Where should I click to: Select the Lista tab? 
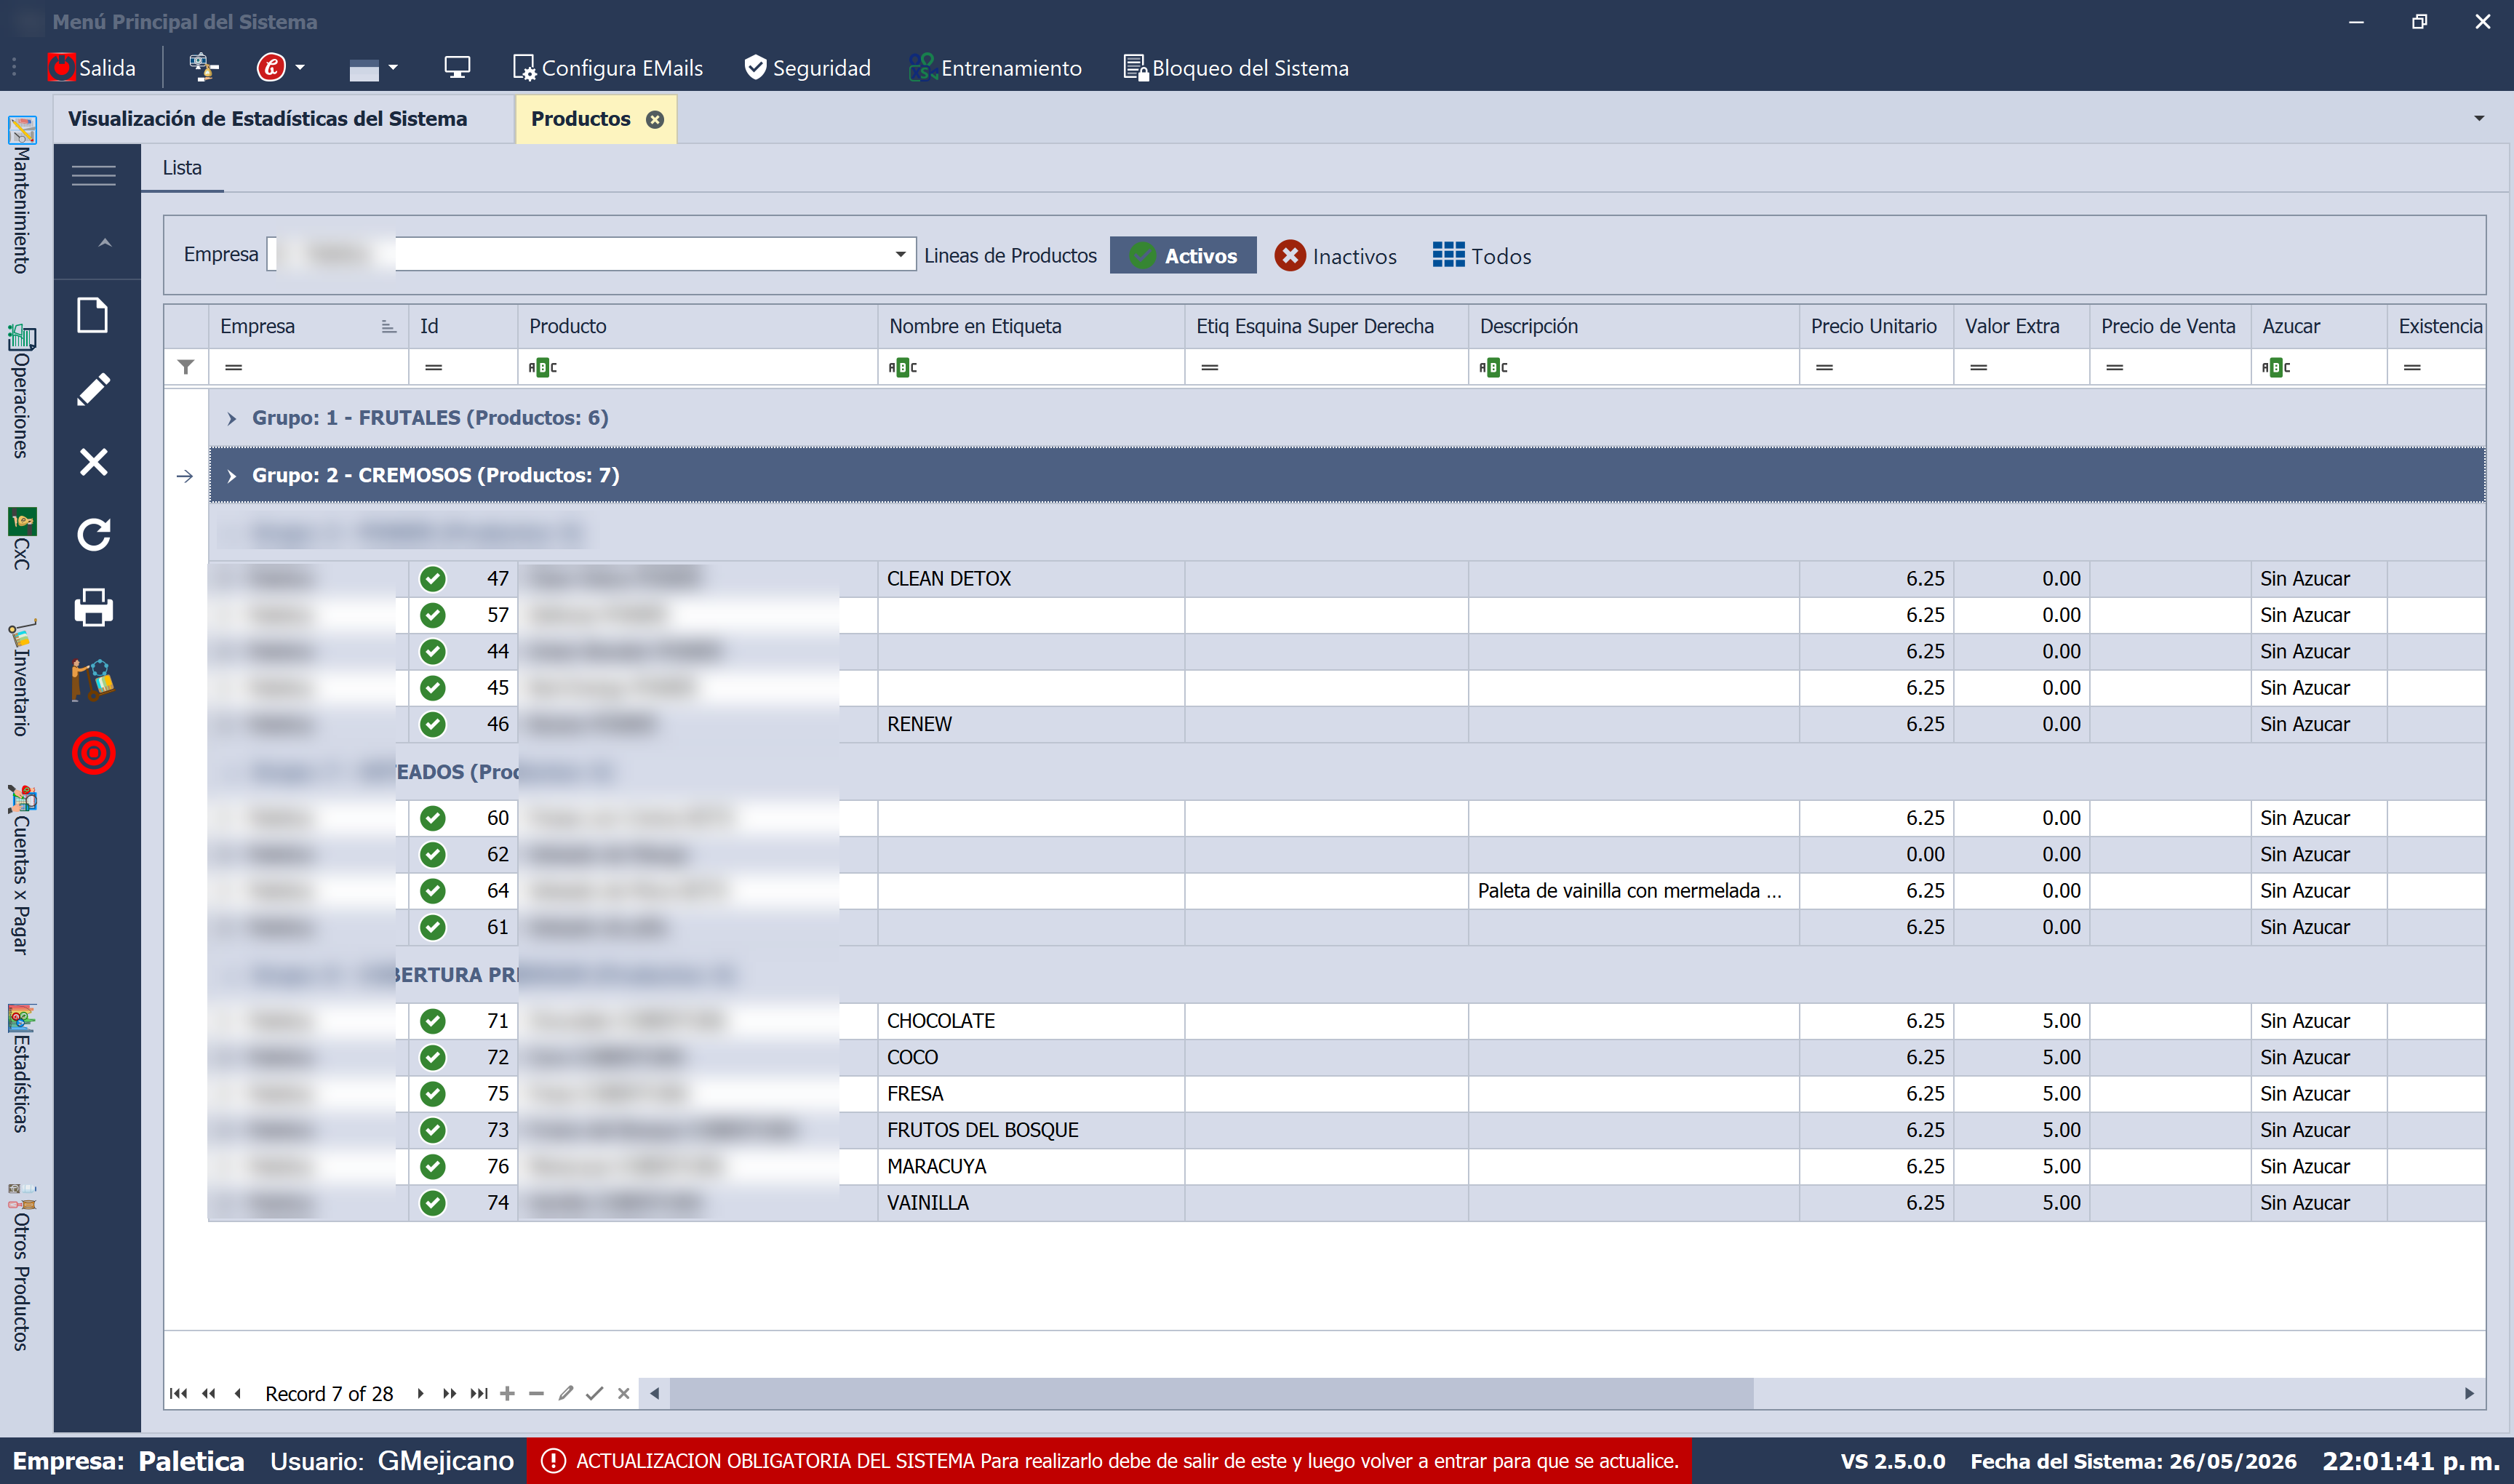click(182, 168)
